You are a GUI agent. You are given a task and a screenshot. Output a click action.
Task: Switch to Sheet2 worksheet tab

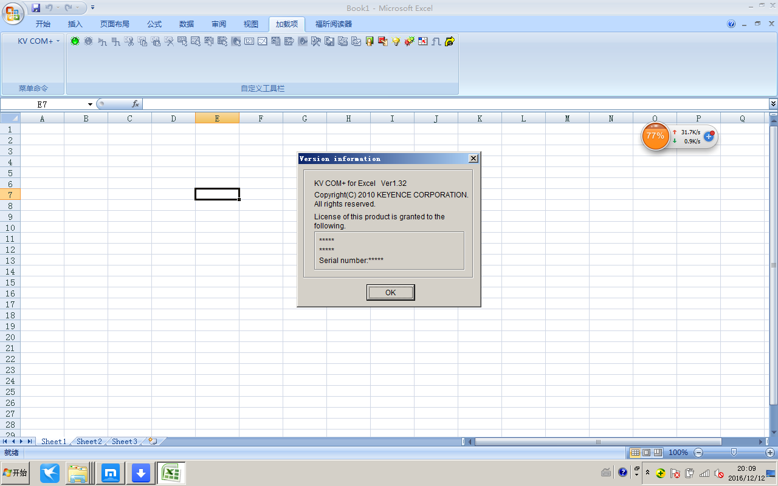coord(89,442)
